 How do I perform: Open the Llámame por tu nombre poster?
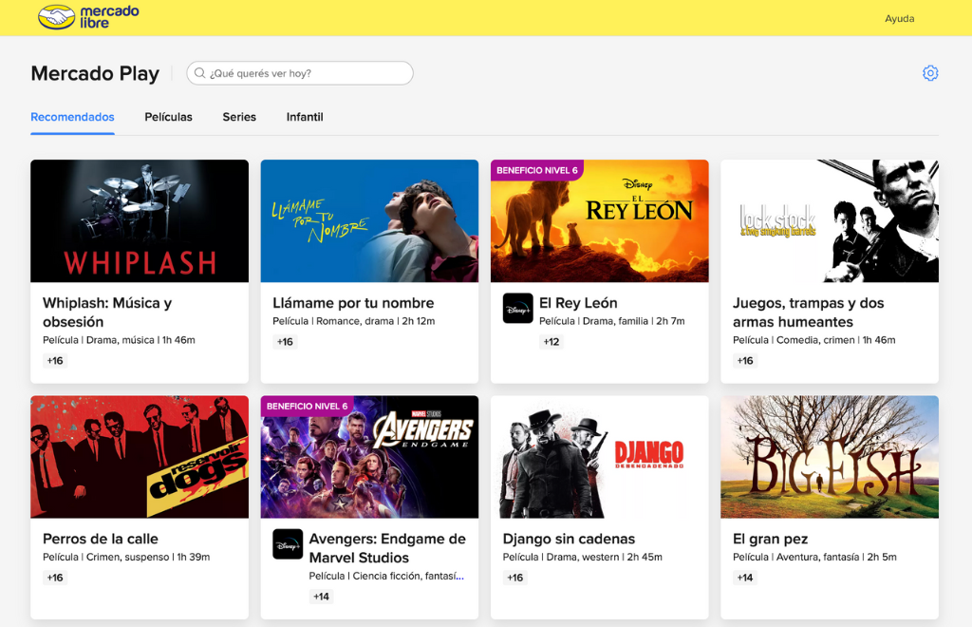[369, 220]
